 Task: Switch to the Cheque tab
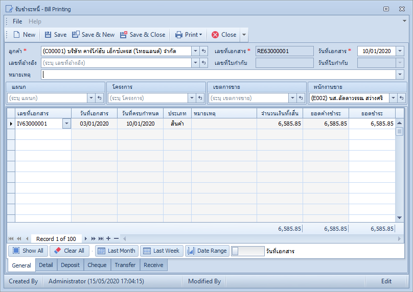(x=97, y=265)
